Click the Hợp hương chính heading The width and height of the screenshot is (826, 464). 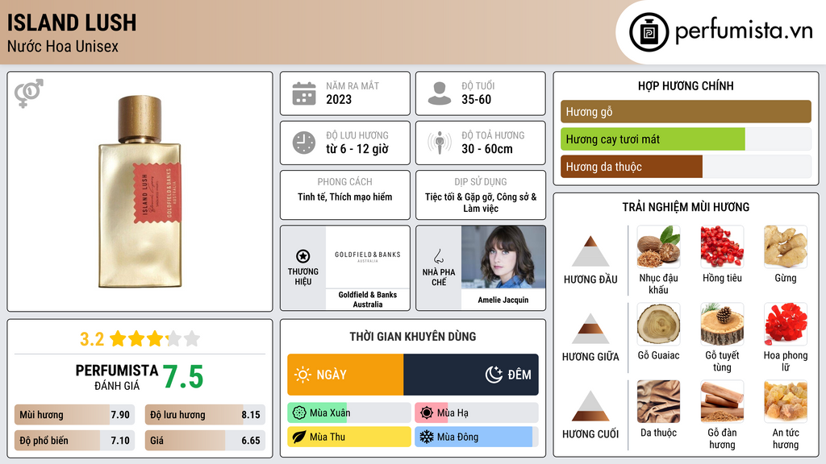[x=686, y=85]
